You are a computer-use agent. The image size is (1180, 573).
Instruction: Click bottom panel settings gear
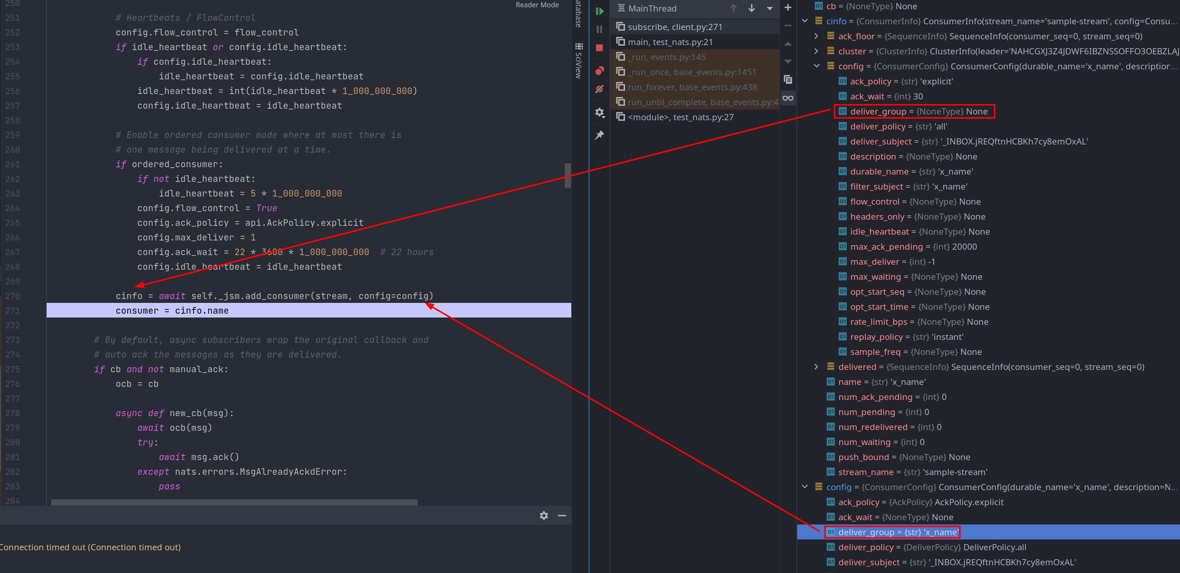544,516
